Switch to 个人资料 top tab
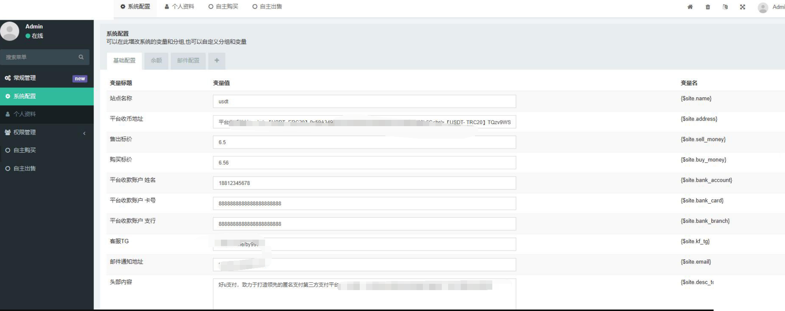The height and width of the screenshot is (311, 785). (x=179, y=7)
